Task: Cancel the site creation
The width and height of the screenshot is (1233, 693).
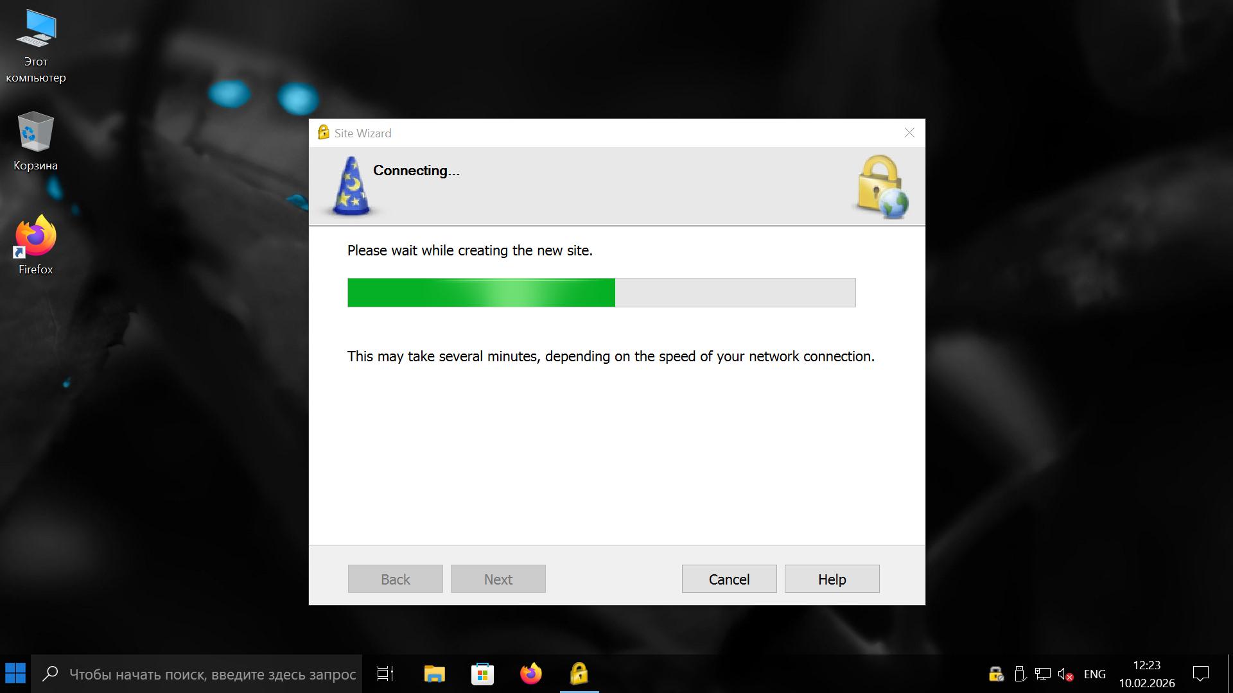Action: (x=729, y=579)
